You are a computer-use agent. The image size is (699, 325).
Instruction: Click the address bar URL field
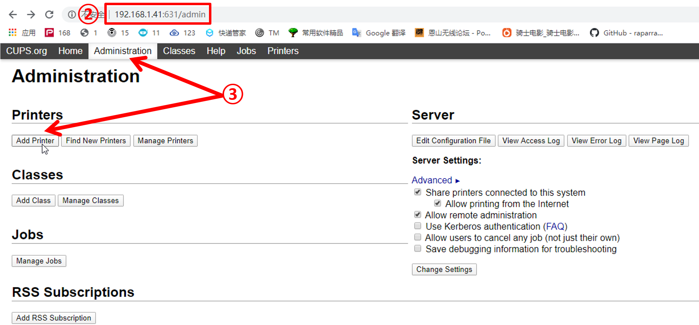click(x=160, y=14)
